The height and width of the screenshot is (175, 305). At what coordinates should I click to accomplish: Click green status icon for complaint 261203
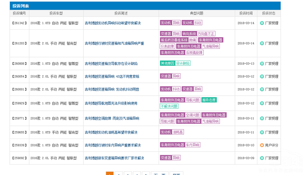(262, 43)
